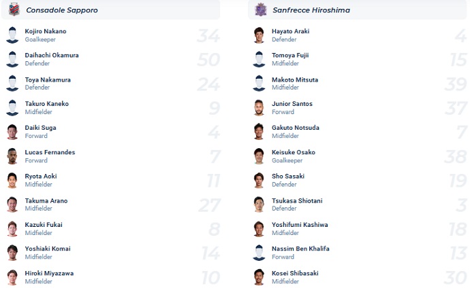Select the Keisuke Osako player name
470x288 pixels.
[294, 152]
